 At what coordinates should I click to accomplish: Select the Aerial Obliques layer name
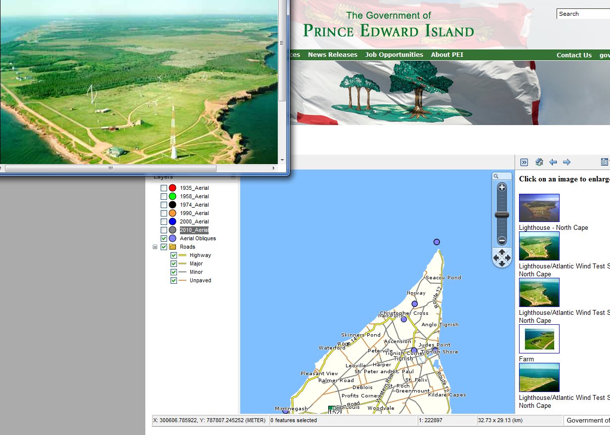coord(198,238)
